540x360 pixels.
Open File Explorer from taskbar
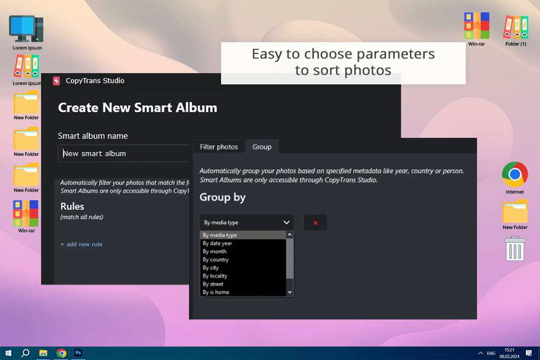coord(43,353)
